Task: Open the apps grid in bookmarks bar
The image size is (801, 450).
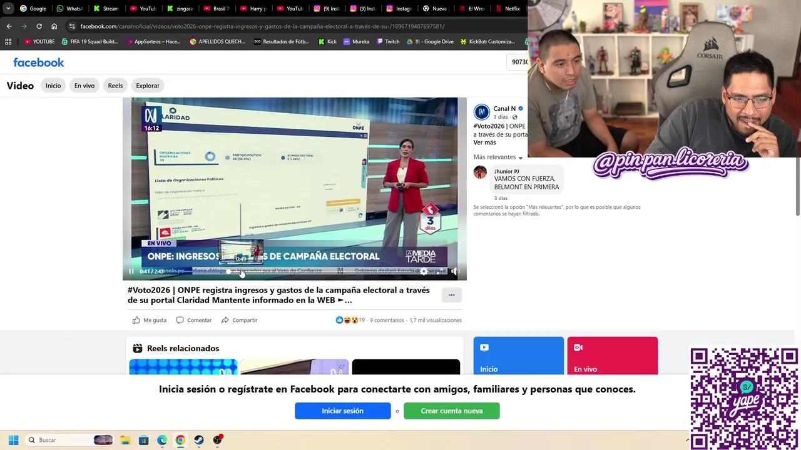Action: (x=8, y=42)
